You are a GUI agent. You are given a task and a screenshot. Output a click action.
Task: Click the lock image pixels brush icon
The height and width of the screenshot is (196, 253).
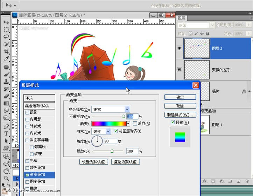[196, 33]
